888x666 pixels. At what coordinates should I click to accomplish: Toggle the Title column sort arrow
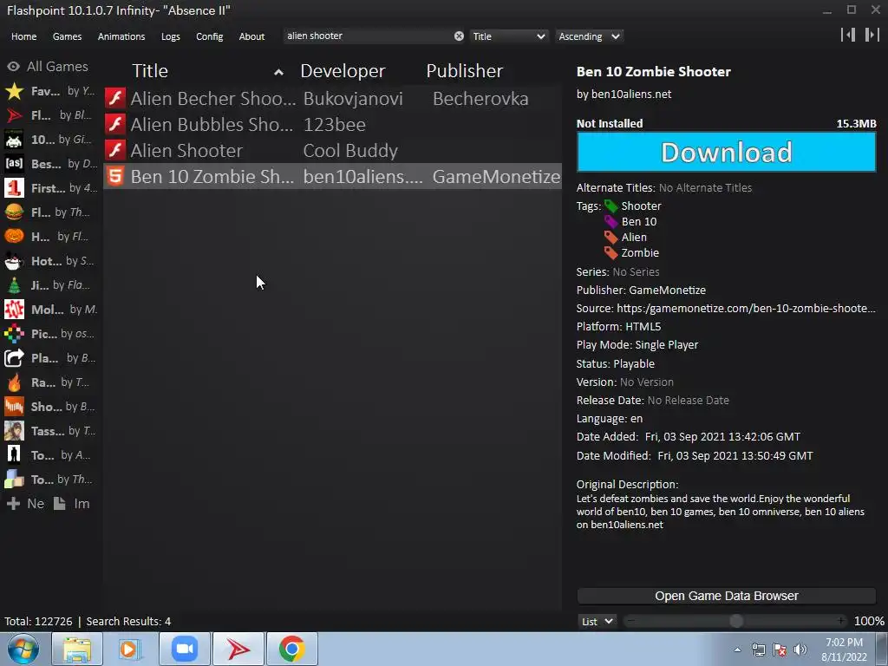(x=278, y=72)
